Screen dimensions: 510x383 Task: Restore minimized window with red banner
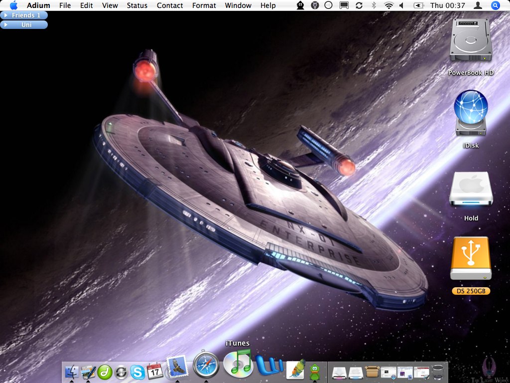(421, 373)
